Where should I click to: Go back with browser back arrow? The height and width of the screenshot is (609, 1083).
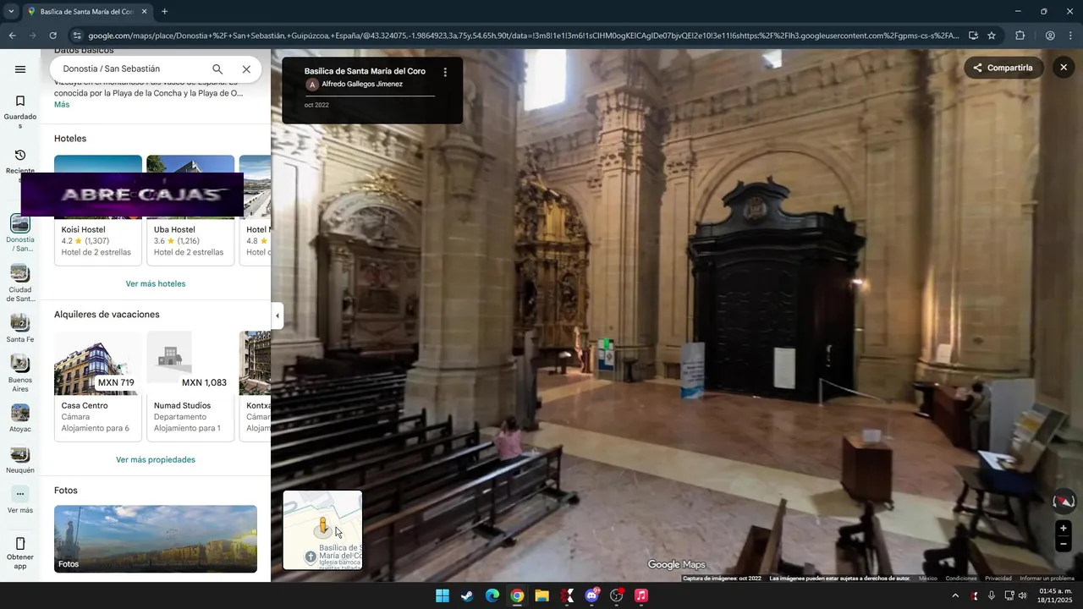pos(12,36)
